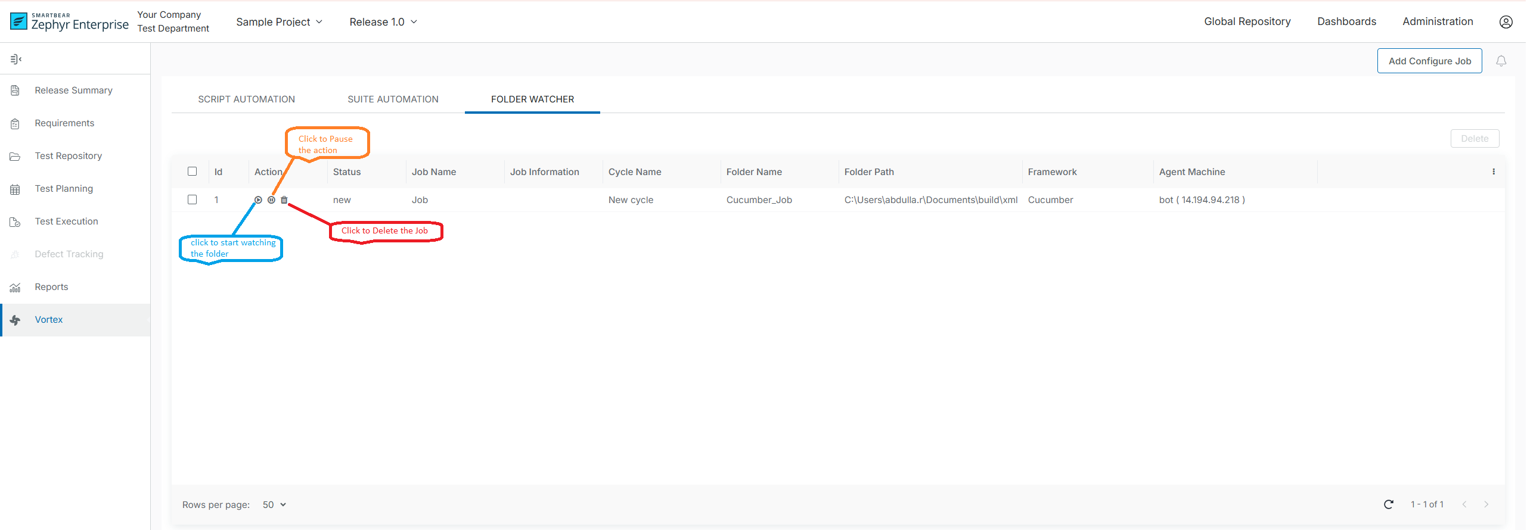
Task: Open Test Execution from the sidebar
Action: (x=66, y=222)
